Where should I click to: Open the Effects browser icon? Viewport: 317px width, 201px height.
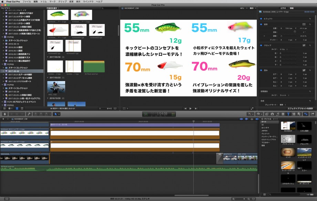pyautogui.click(x=267, y=114)
